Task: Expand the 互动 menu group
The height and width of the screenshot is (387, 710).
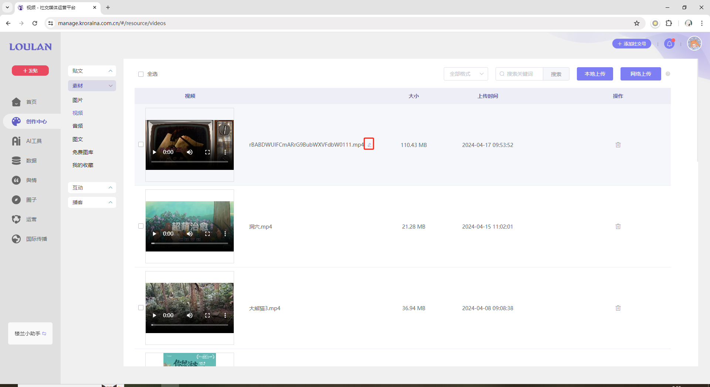Action: (x=92, y=188)
